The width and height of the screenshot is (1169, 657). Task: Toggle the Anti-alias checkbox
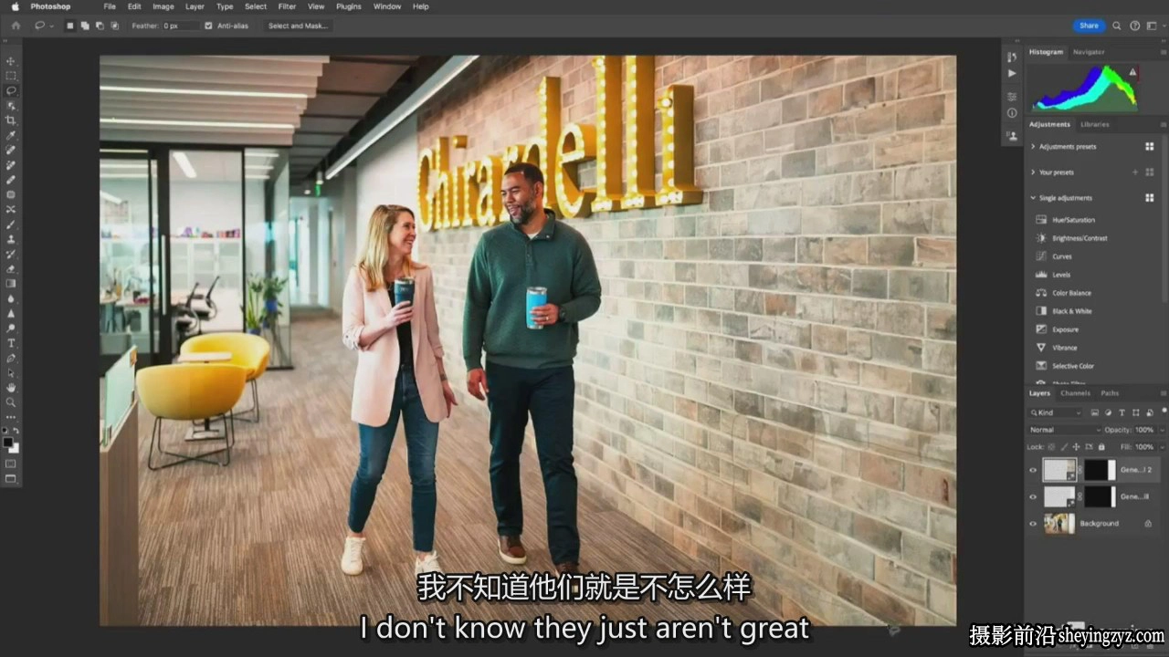click(208, 26)
